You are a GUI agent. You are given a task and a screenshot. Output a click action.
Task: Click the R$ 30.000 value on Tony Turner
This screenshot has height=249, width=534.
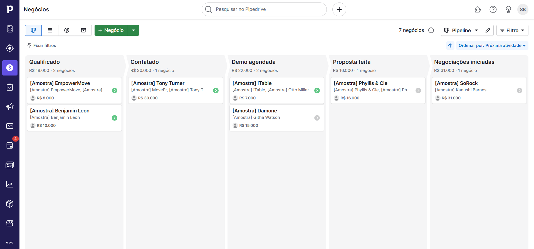click(148, 98)
